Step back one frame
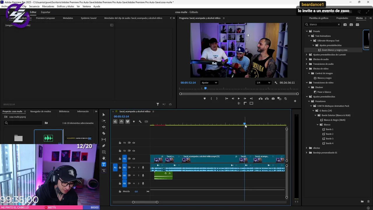 (233, 99)
